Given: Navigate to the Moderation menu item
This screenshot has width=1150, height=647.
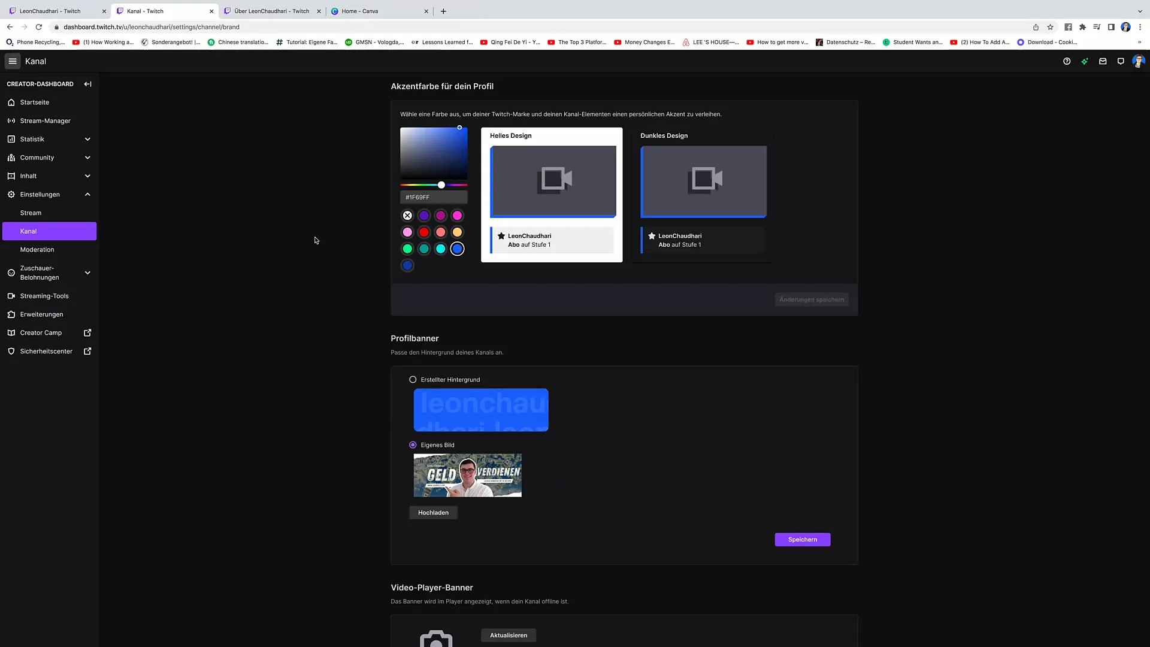Looking at the screenshot, I should tap(37, 249).
